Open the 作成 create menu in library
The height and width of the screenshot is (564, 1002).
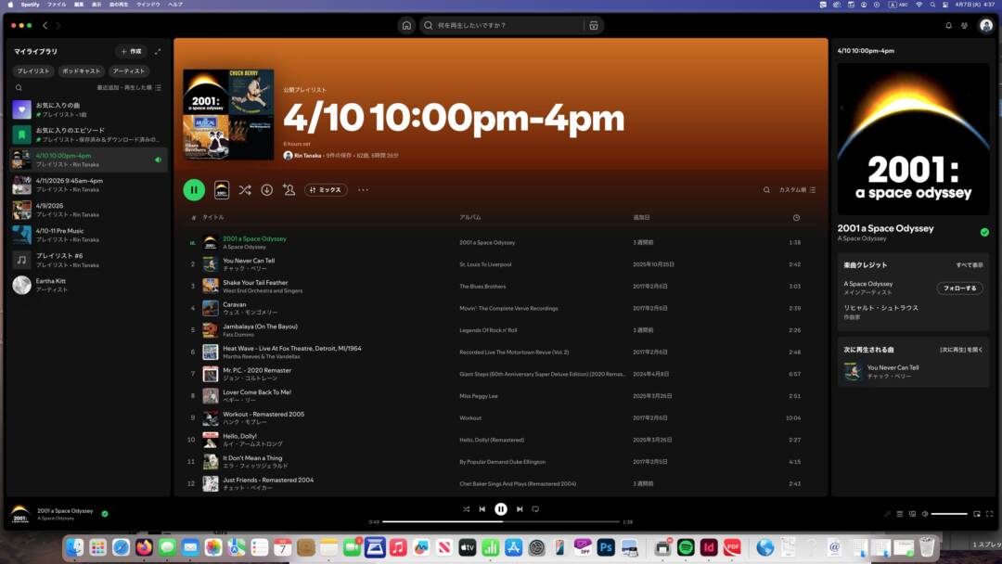(131, 51)
